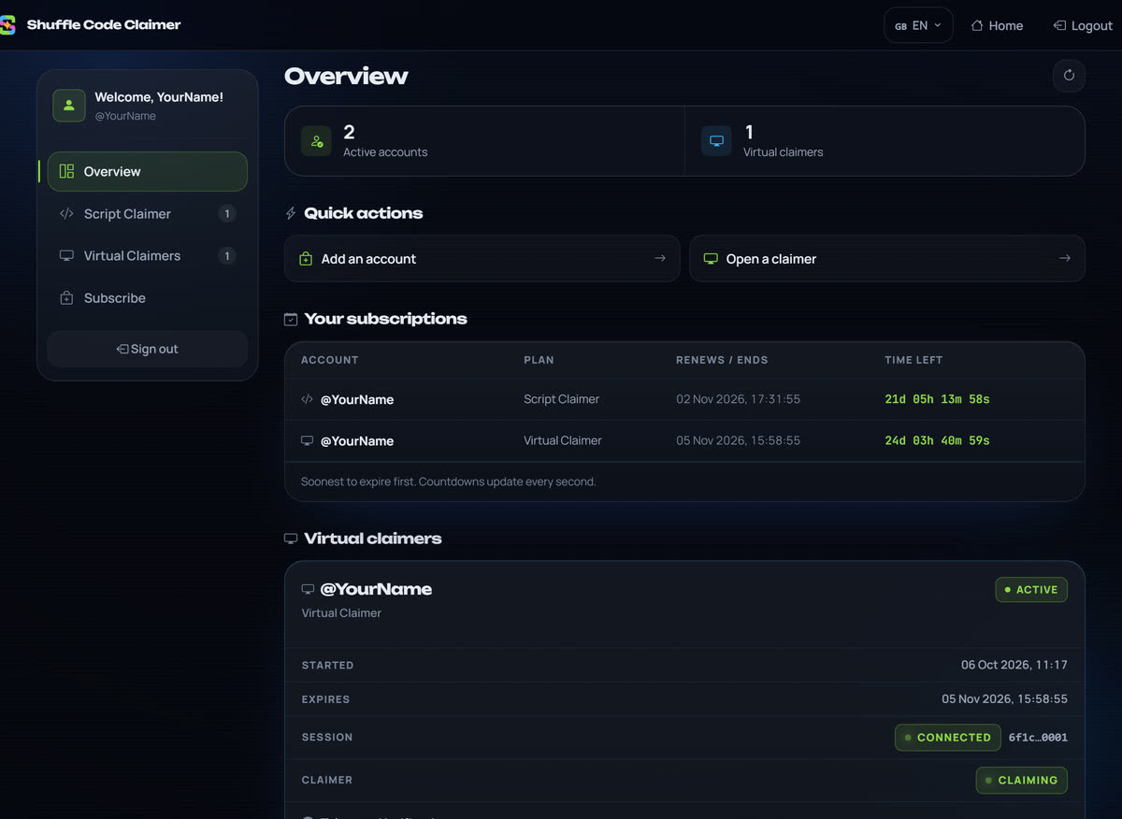The width and height of the screenshot is (1122, 819).
Task: Click the RENEWS / ENDS column header
Action: pos(722,360)
